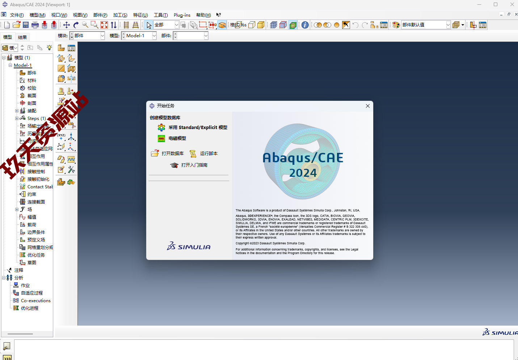Screen dimensions: 518x360
Task: Click the selection arrow tool
Action: [x=149, y=25]
